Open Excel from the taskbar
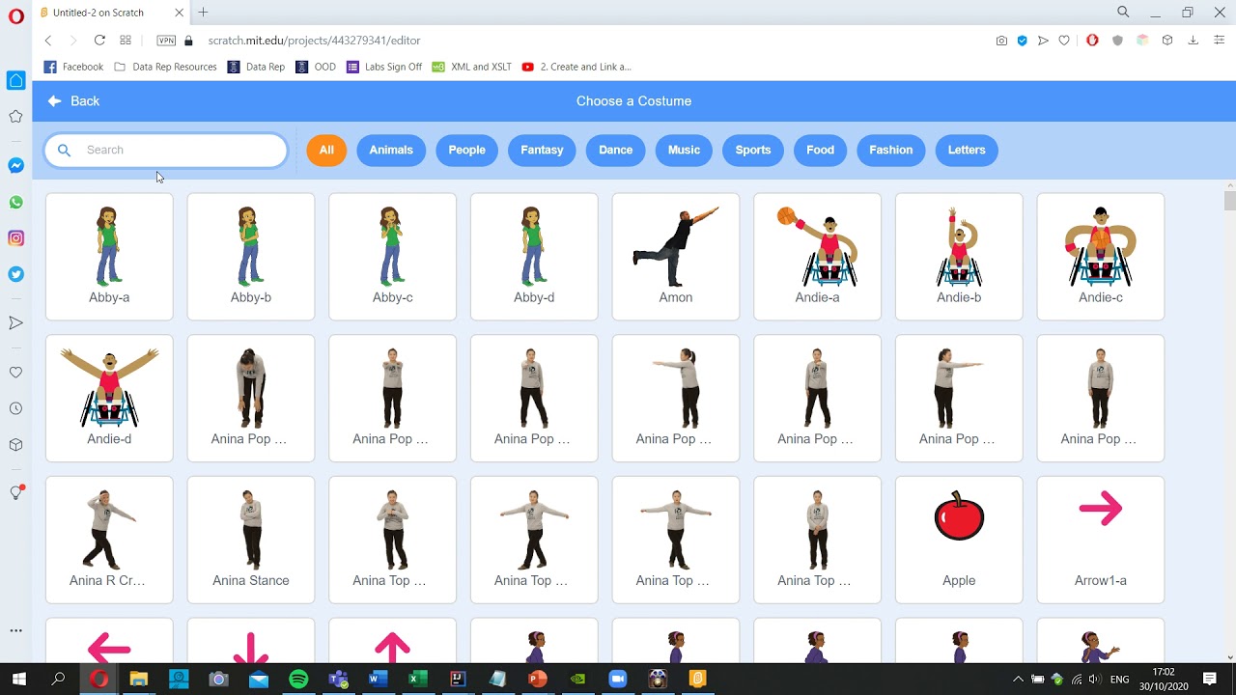 point(417,680)
